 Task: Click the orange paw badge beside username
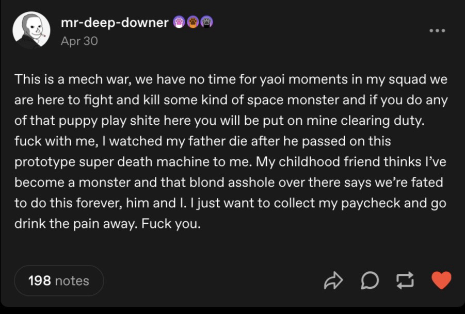(x=193, y=22)
